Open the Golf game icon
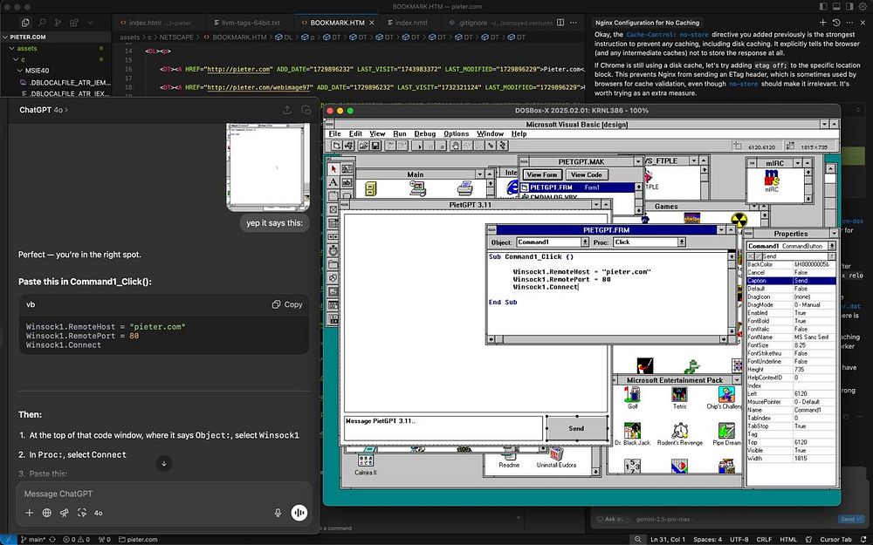 [632, 395]
